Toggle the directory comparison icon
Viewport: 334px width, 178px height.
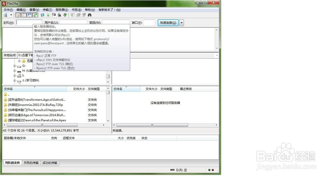coord(78,15)
